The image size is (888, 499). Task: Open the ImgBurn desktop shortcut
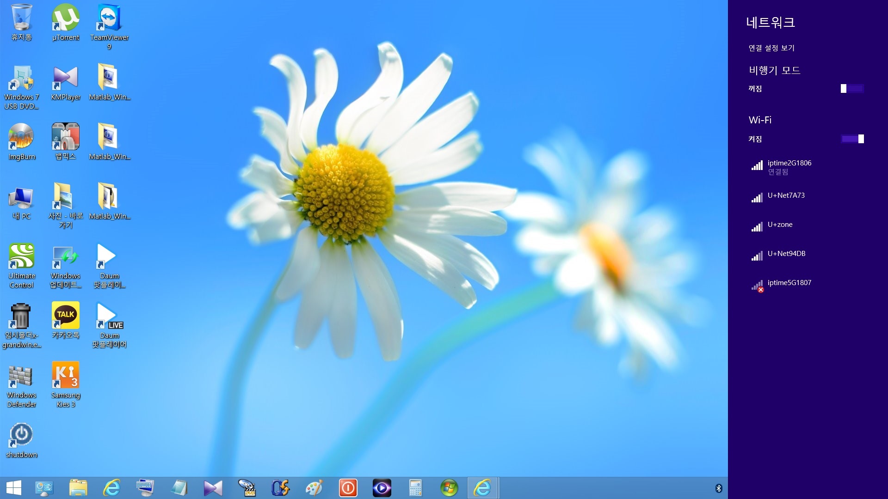click(x=21, y=142)
